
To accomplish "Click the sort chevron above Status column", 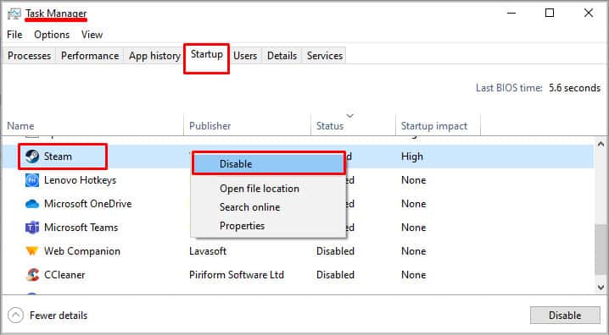I will tap(350, 115).
